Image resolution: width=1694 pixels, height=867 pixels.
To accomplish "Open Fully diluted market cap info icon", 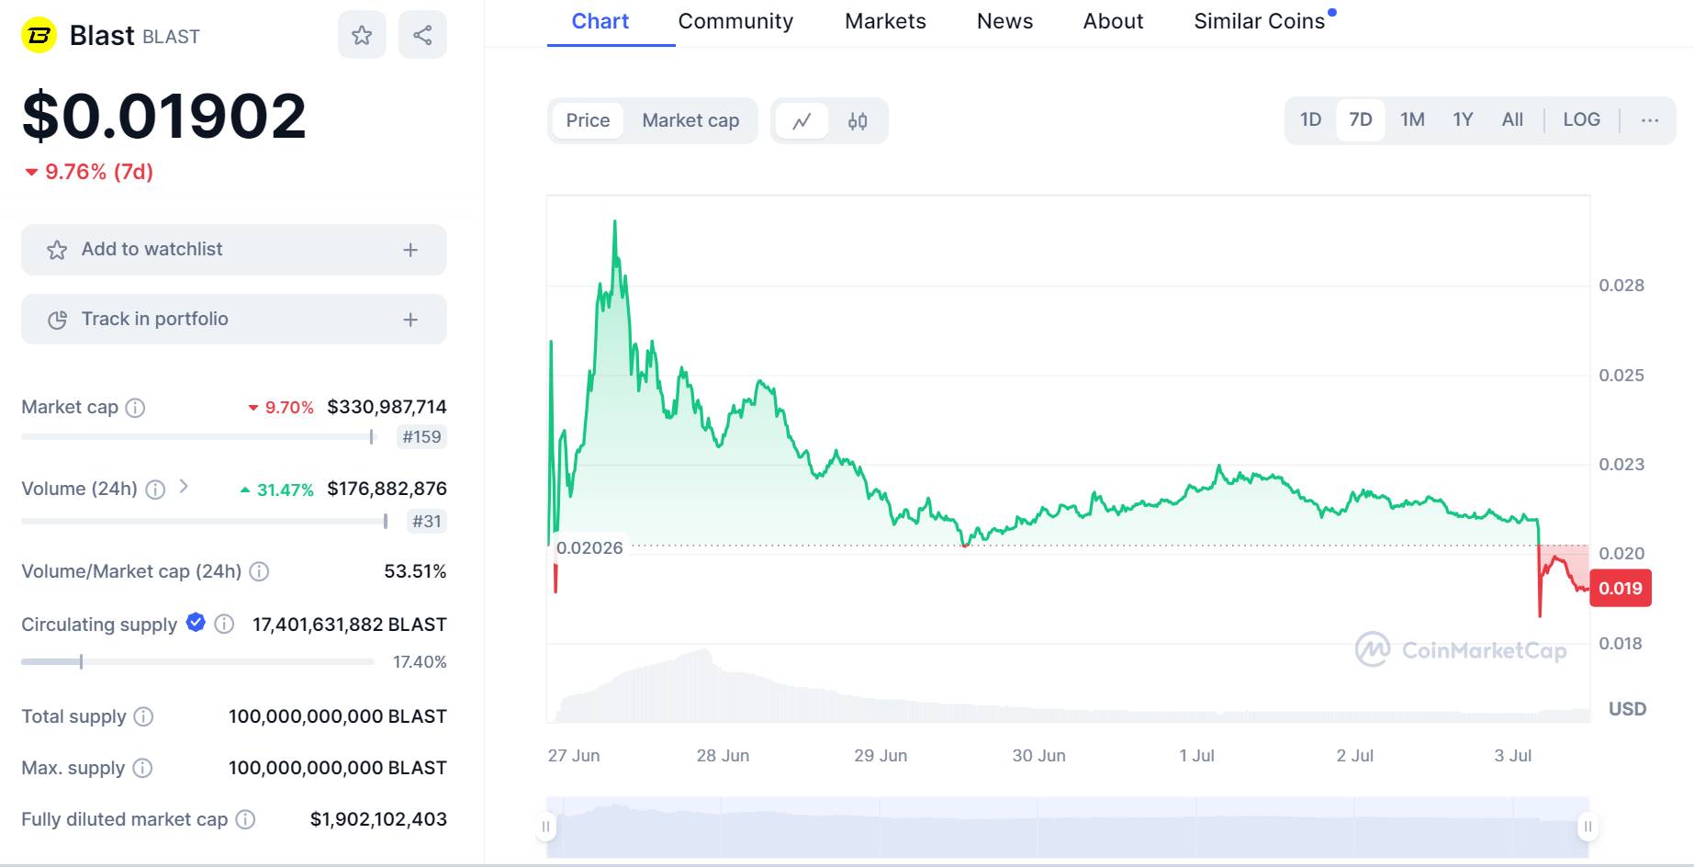I will [x=245, y=819].
